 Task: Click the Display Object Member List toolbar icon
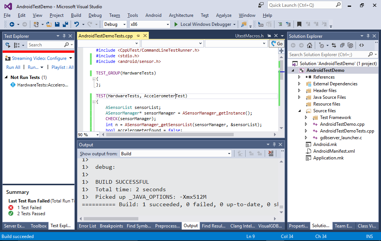(x=261, y=24)
